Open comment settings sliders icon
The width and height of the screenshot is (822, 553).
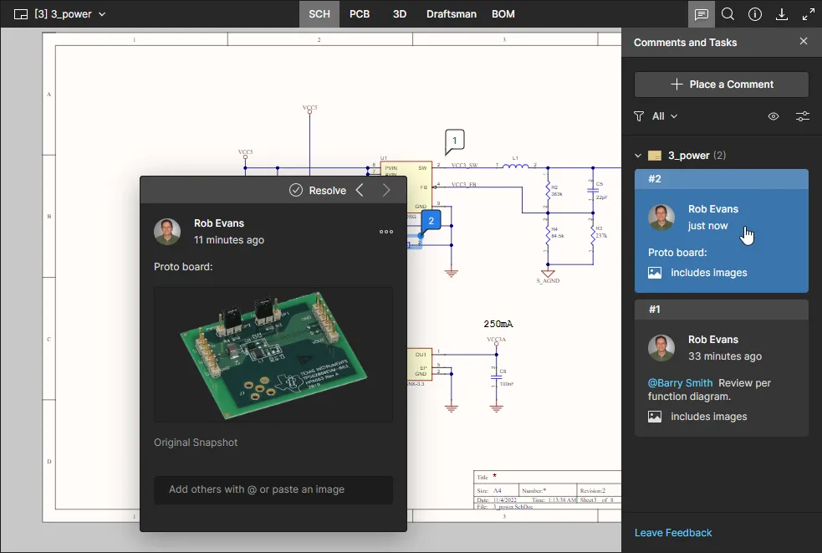coord(803,116)
